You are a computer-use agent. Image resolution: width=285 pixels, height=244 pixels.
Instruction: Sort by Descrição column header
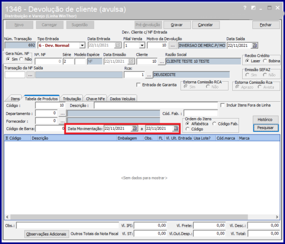click(x=74, y=138)
